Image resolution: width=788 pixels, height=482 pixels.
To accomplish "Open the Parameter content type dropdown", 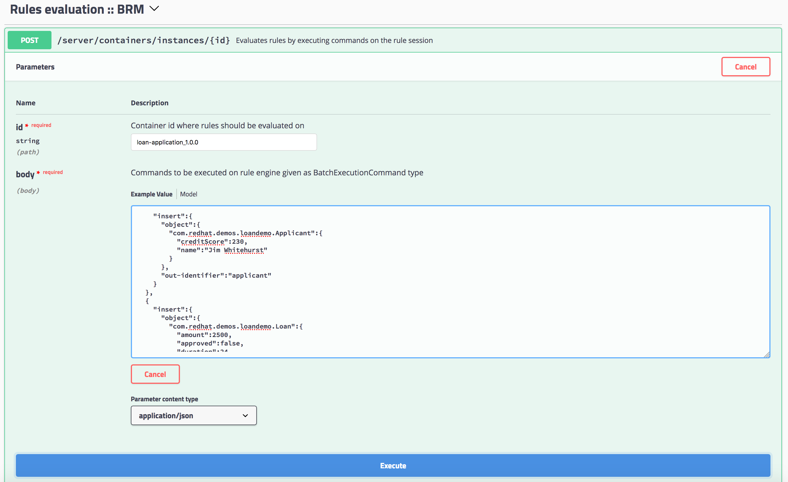I will tap(194, 416).
